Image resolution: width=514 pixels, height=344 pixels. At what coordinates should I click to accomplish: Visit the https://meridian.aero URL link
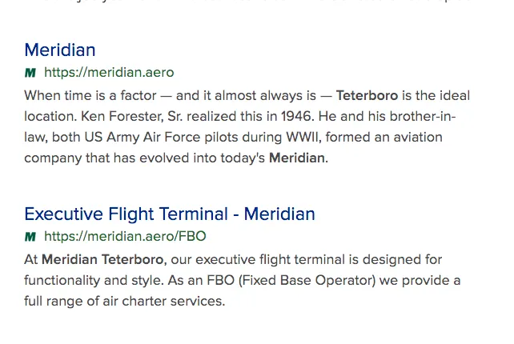109,73
